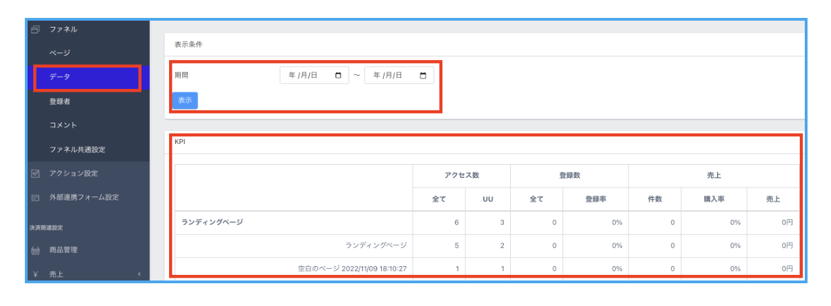
Task: Open ファネル共通設定 in the sidebar
Action: point(77,150)
